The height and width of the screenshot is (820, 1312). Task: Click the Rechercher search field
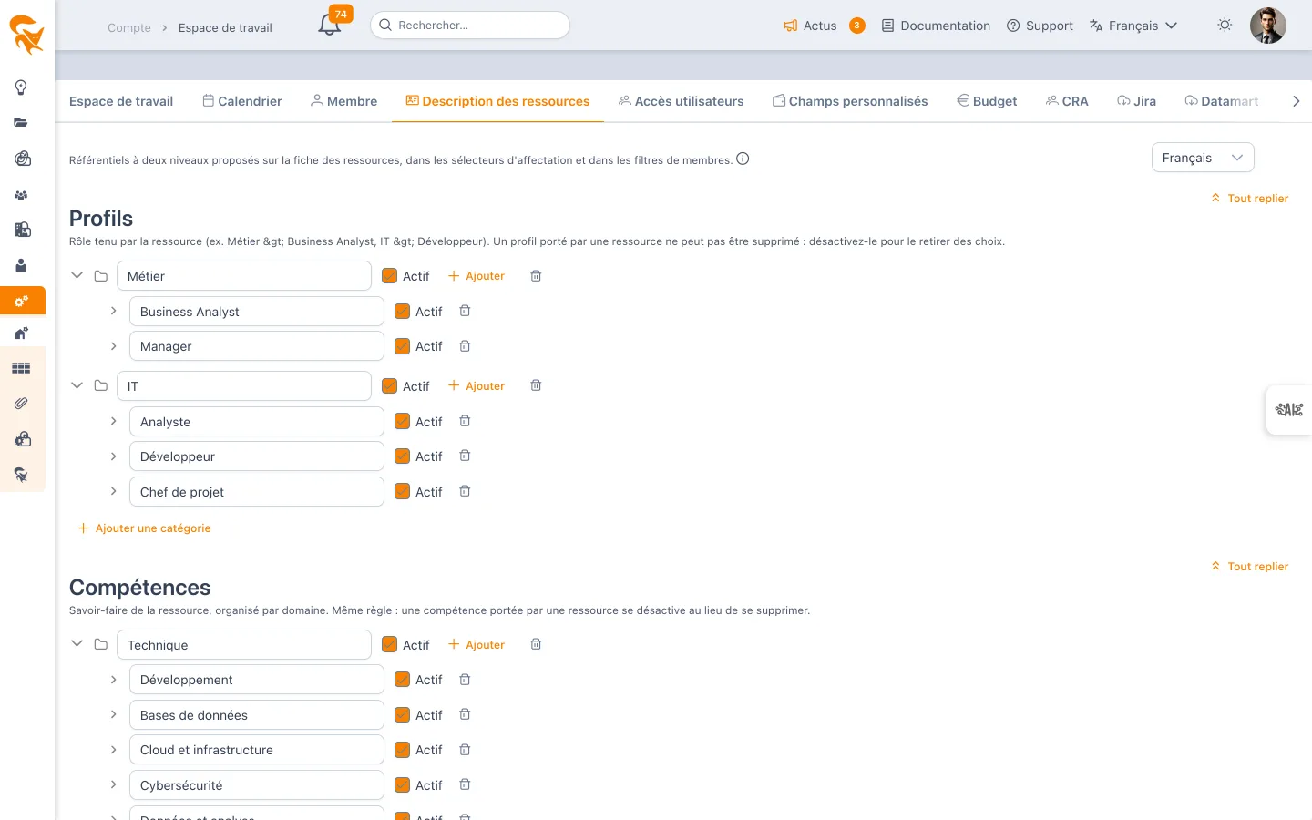[470, 26]
